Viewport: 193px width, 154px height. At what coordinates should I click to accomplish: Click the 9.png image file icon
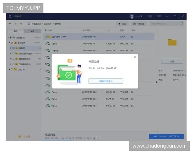[x=49, y=106]
